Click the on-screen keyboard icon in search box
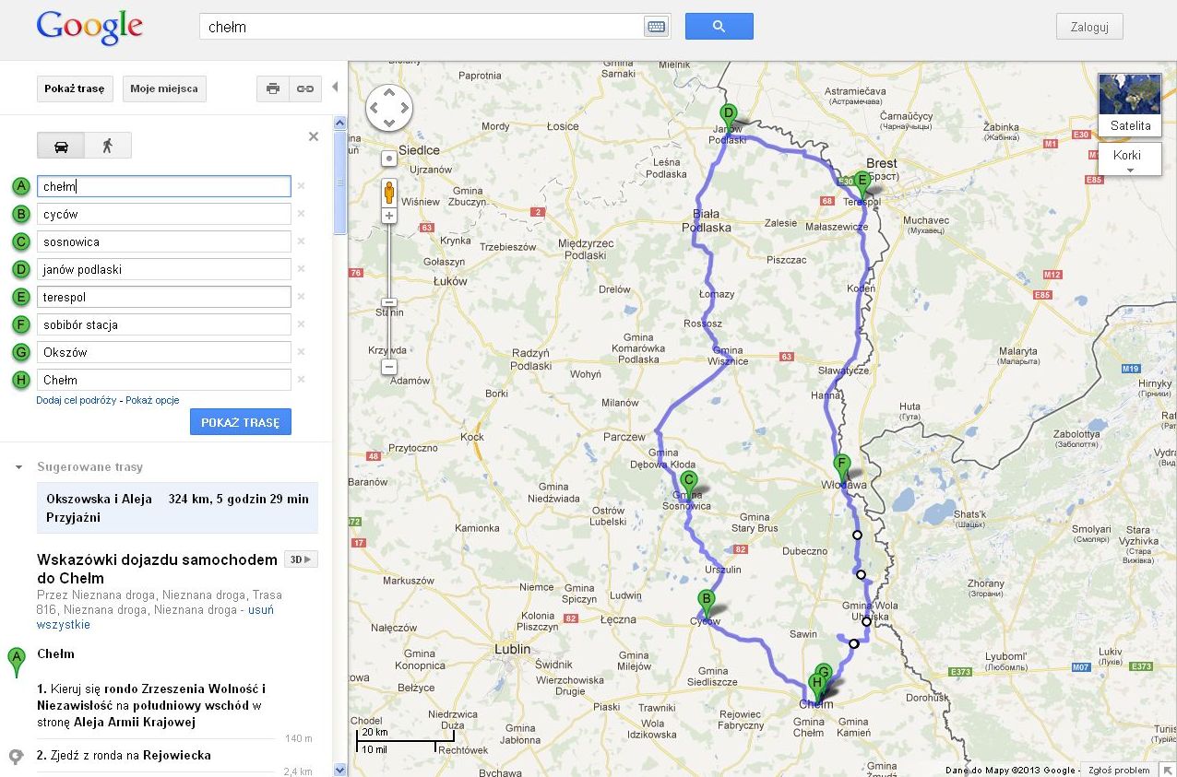Image resolution: width=1177 pixels, height=777 pixels. [x=656, y=27]
